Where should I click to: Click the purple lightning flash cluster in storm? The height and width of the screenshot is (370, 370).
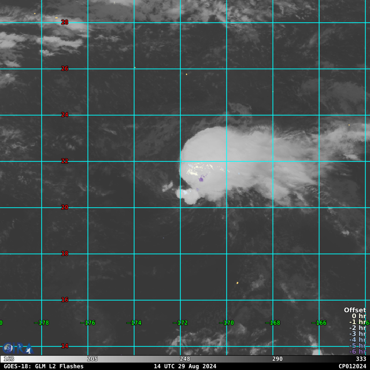click(x=201, y=179)
